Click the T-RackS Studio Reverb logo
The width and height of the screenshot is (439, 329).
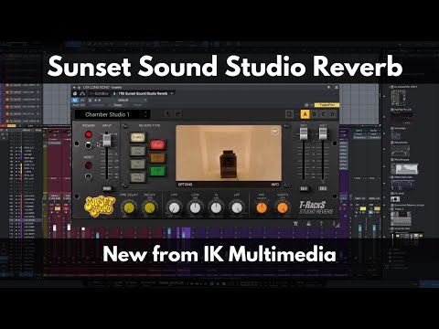coord(316,207)
